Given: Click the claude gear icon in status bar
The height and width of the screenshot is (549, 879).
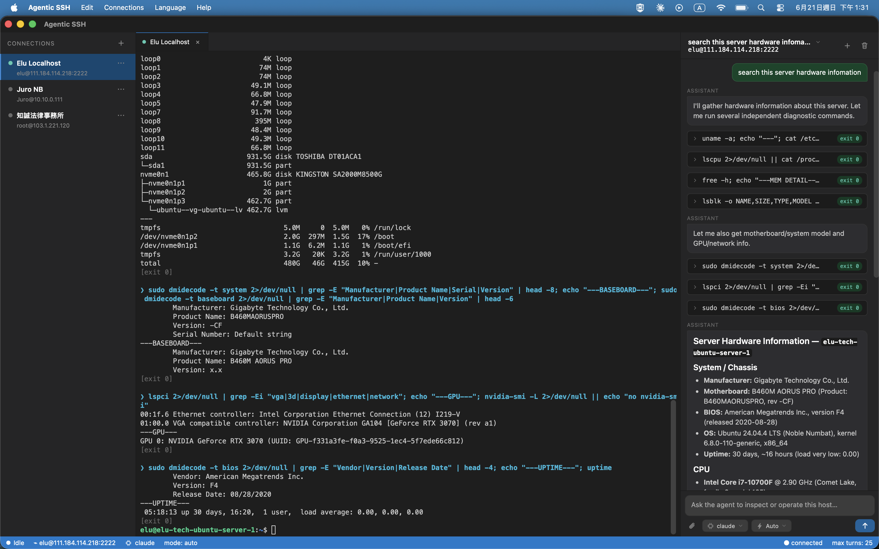Looking at the screenshot, I should pyautogui.click(x=129, y=543).
